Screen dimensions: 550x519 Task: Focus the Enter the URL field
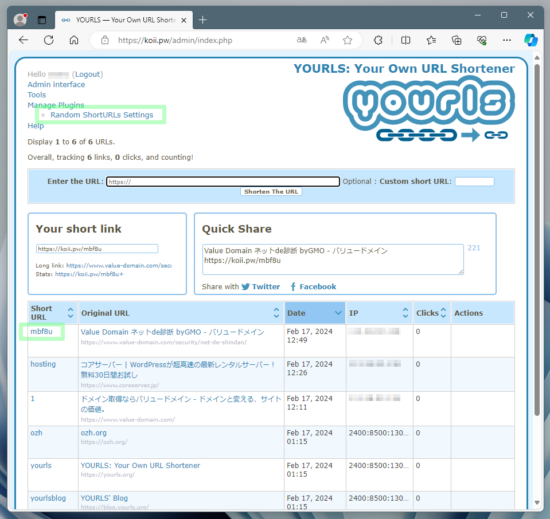coord(223,182)
